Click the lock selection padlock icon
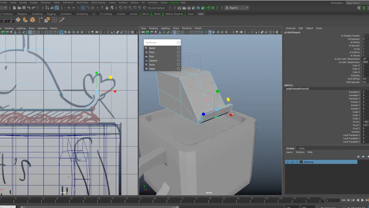369x208 pixels. [x=107, y=8]
